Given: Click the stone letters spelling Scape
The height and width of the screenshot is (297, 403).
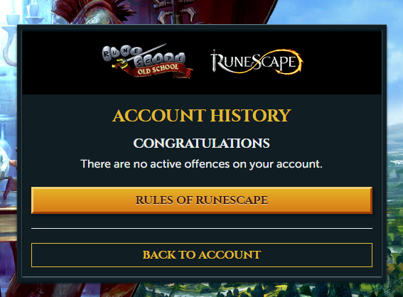Looking at the screenshot, I should click(x=161, y=60).
